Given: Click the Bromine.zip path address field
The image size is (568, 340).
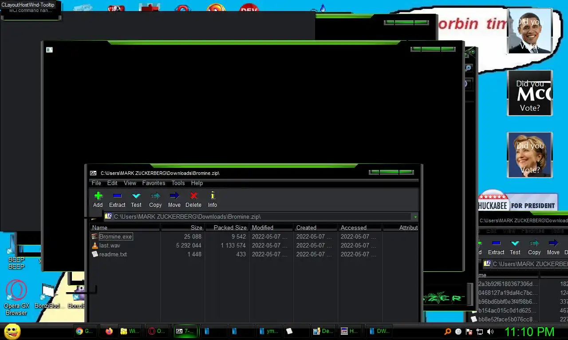Looking at the screenshot, I should pyautogui.click(x=258, y=217).
